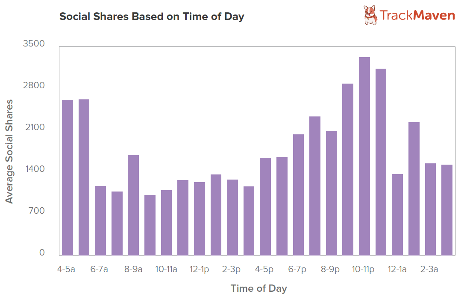Click the tallest bar at 10-11p
467x299 pixels.
[364, 156]
